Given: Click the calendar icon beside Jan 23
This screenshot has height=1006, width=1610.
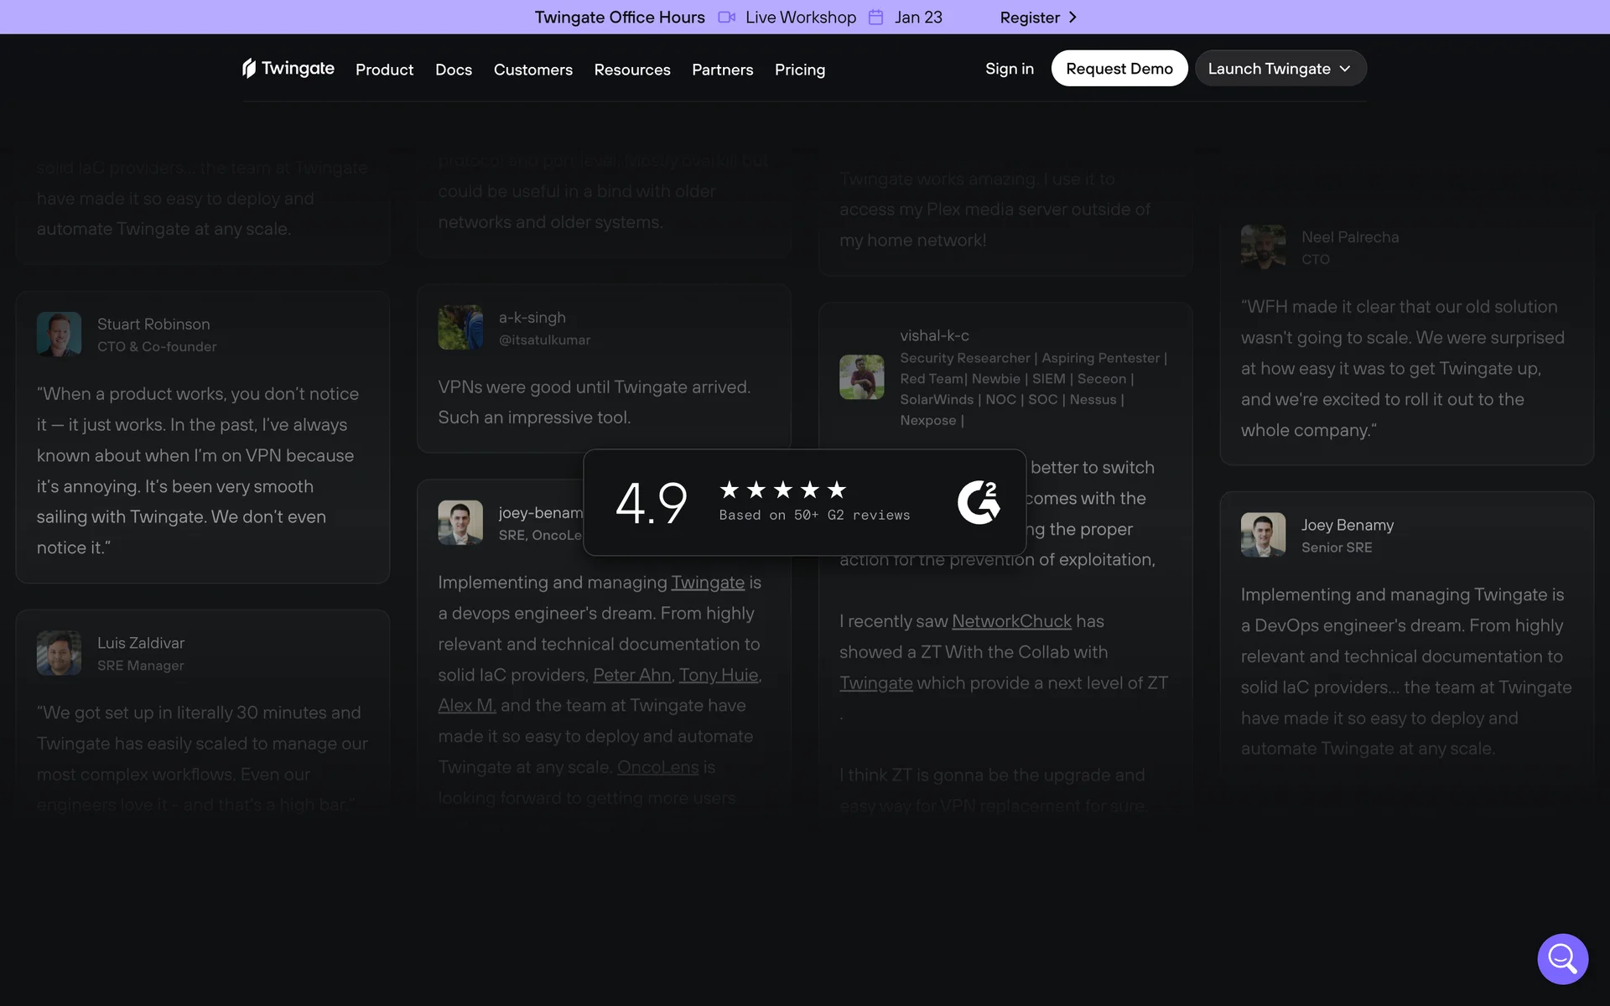Looking at the screenshot, I should point(875,18).
